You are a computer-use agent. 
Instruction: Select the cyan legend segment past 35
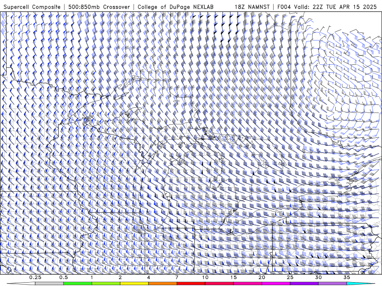pyautogui.click(x=361, y=284)
